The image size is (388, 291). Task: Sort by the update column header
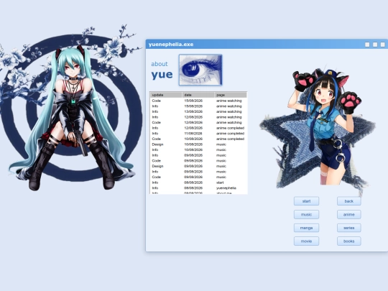[166, 95]
